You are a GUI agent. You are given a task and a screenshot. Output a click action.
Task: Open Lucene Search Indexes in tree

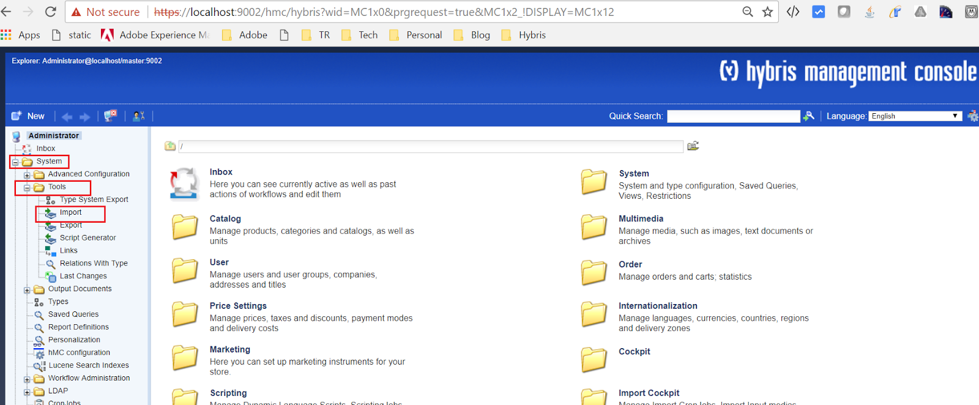coord(89,366)
